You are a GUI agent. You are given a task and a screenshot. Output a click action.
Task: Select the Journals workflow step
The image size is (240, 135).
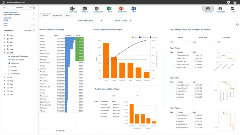8,70
